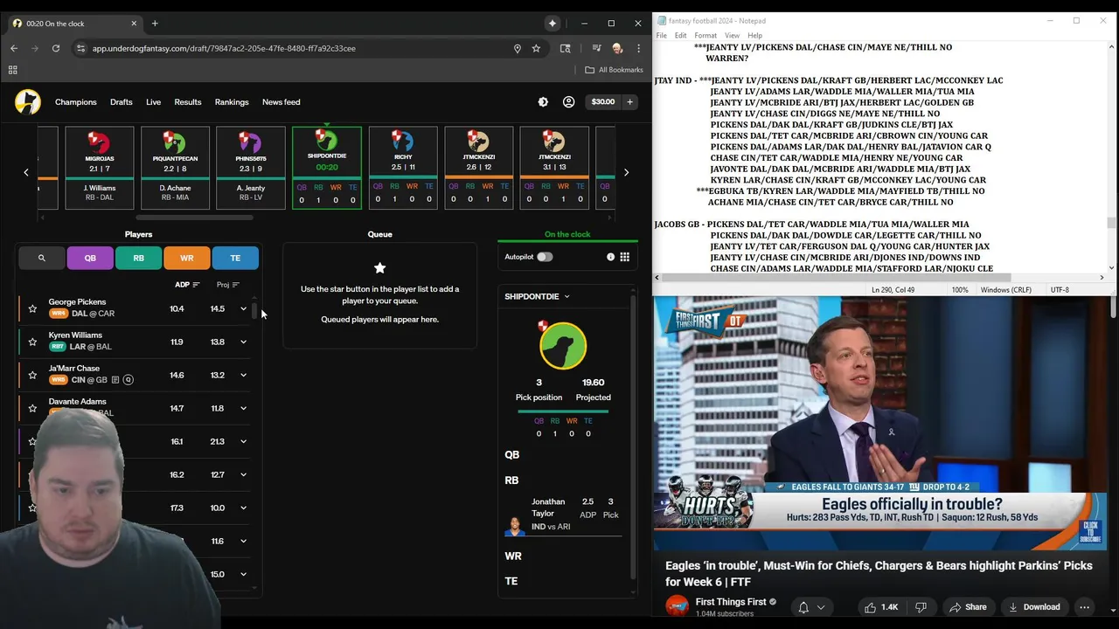Sort players by ADP
Screen dimensions: 1119x629
point(187,285)
